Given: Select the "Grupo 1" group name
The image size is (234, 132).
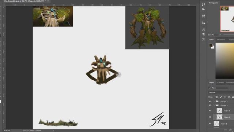Looking at the screenshot, I should click(224, 102).
